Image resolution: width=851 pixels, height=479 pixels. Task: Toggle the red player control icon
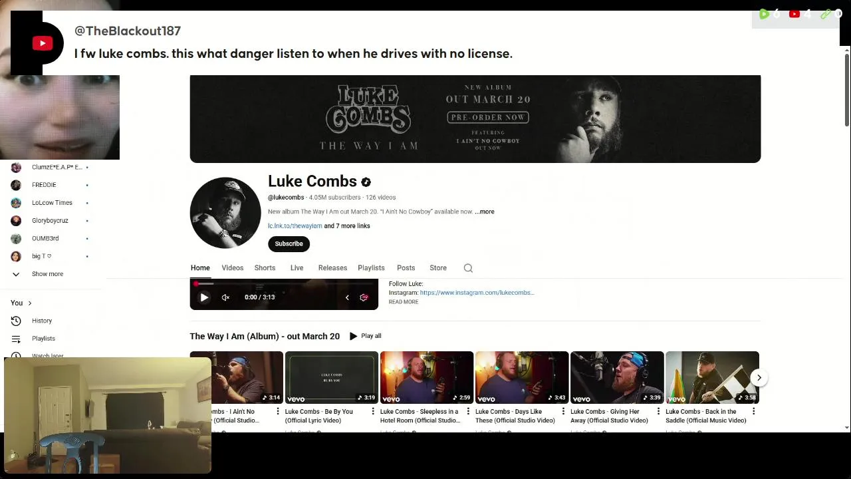coord(364,297)
